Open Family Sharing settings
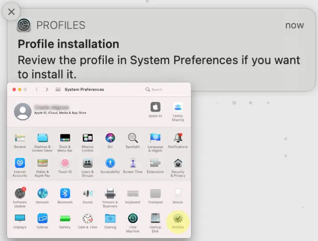This screenshot has height=241, width=318. 178,111
